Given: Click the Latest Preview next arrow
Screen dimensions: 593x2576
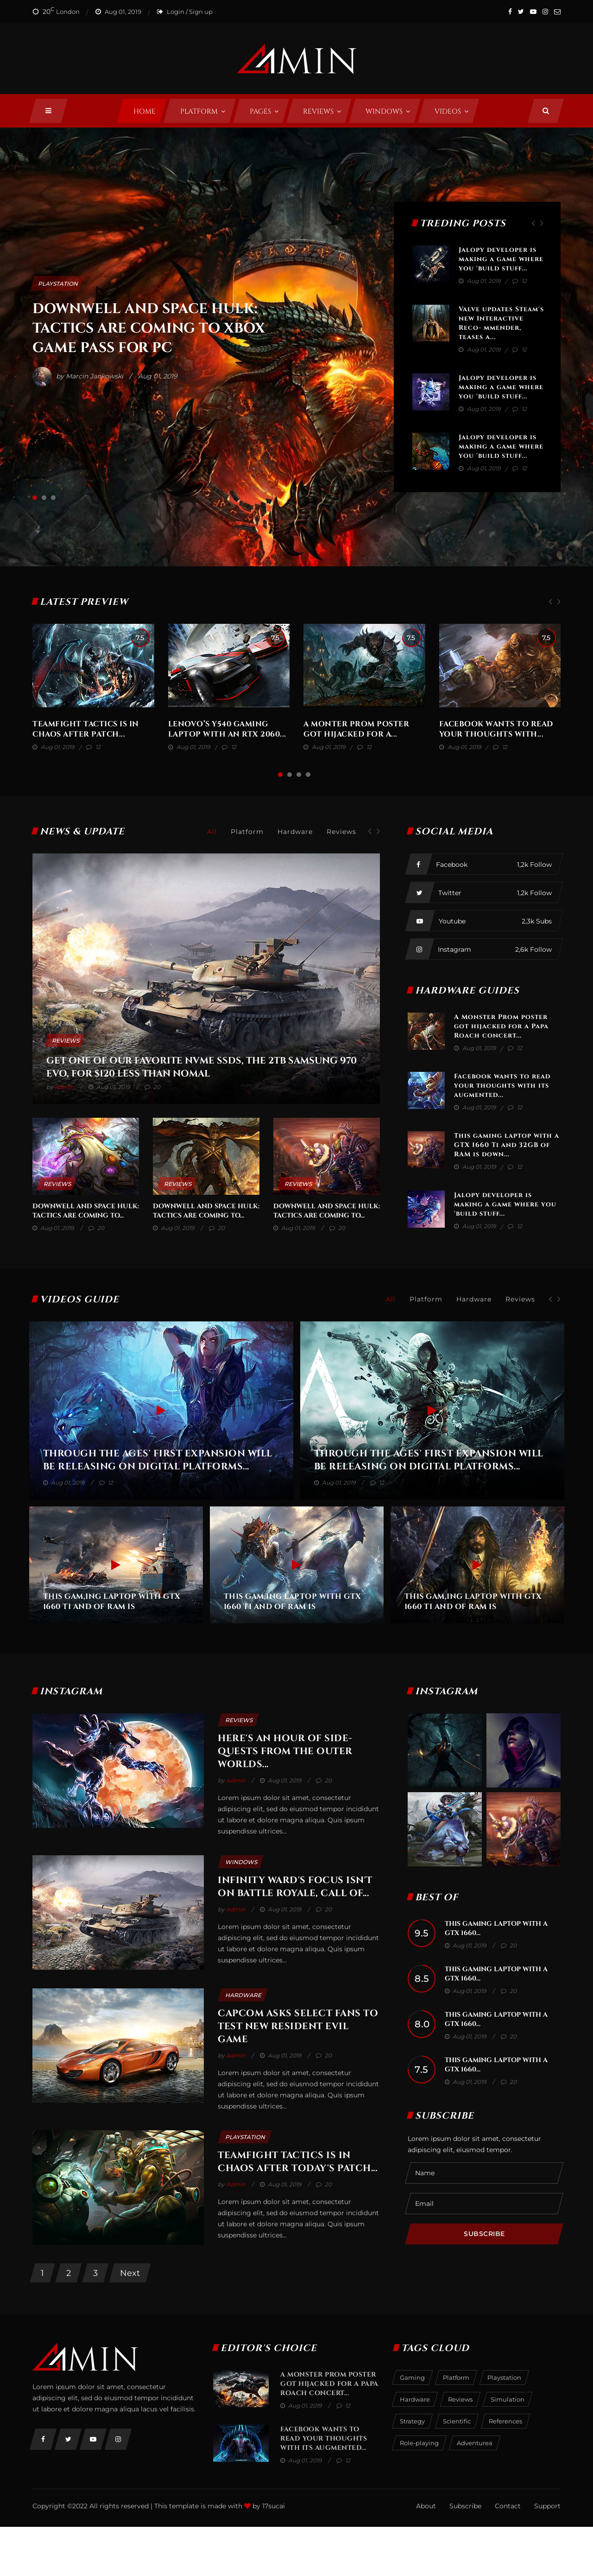Looking at the screenshot, I should (x=559, y=601).
